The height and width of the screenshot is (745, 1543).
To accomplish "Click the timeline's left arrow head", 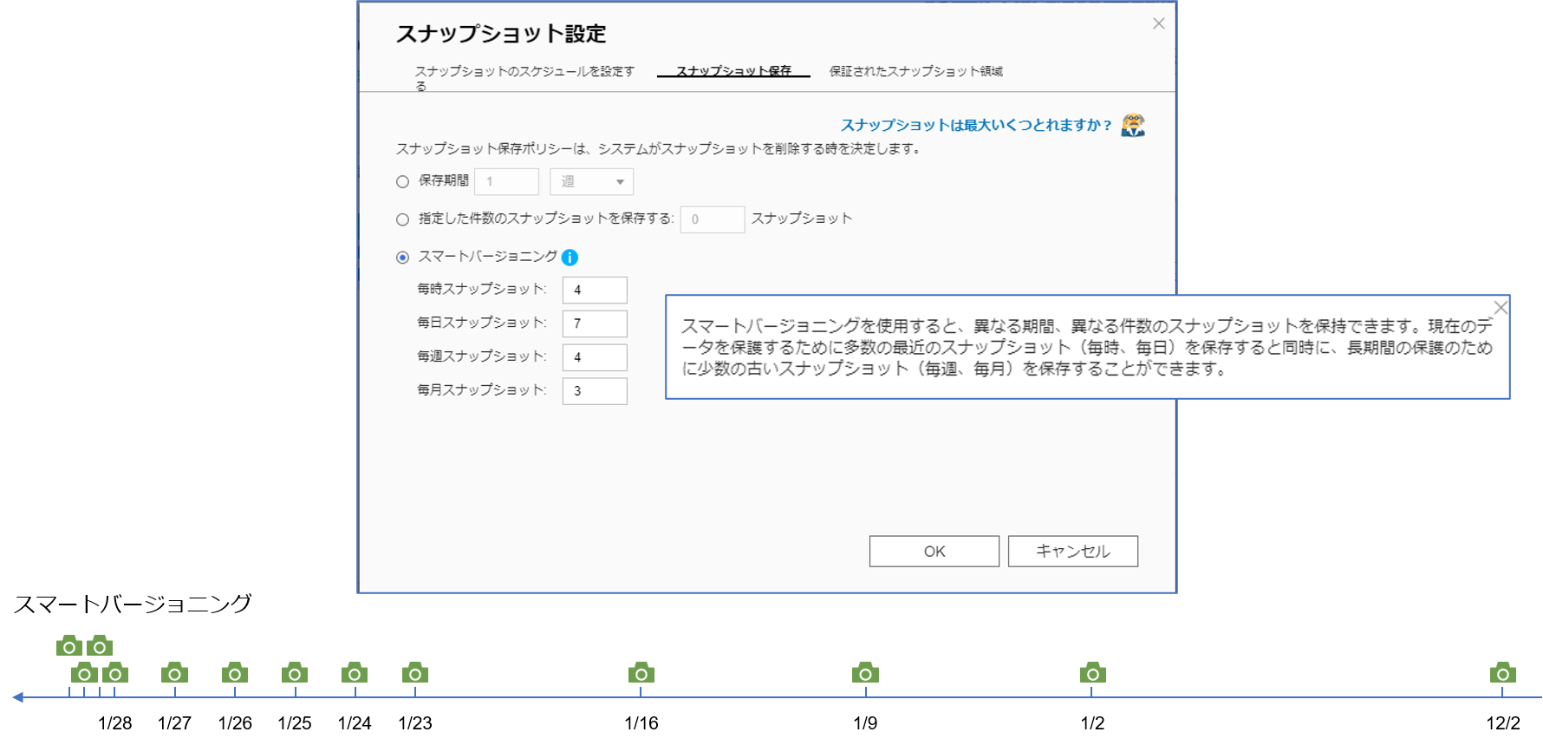I will click(x=17, y=697).
